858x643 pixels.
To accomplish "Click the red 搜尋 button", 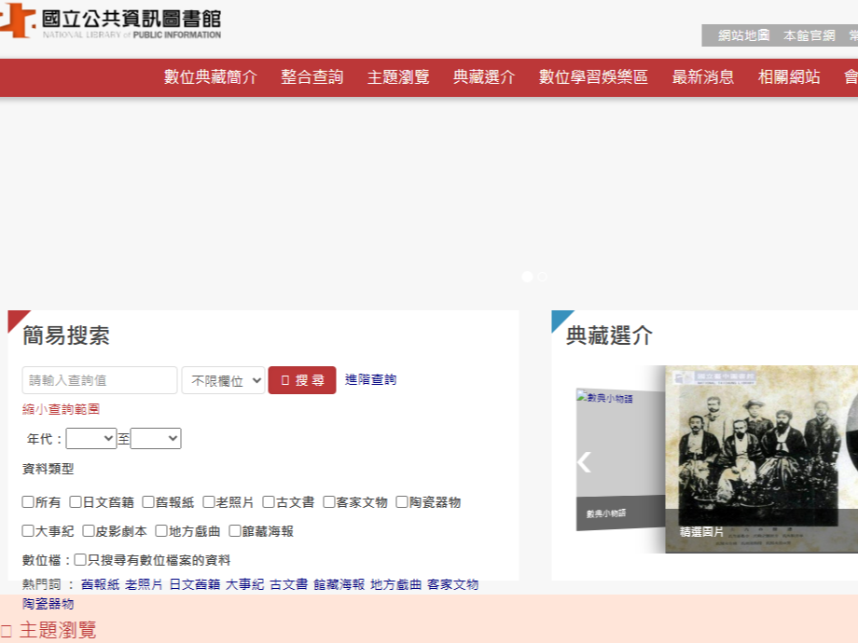I will coord(302,380).
